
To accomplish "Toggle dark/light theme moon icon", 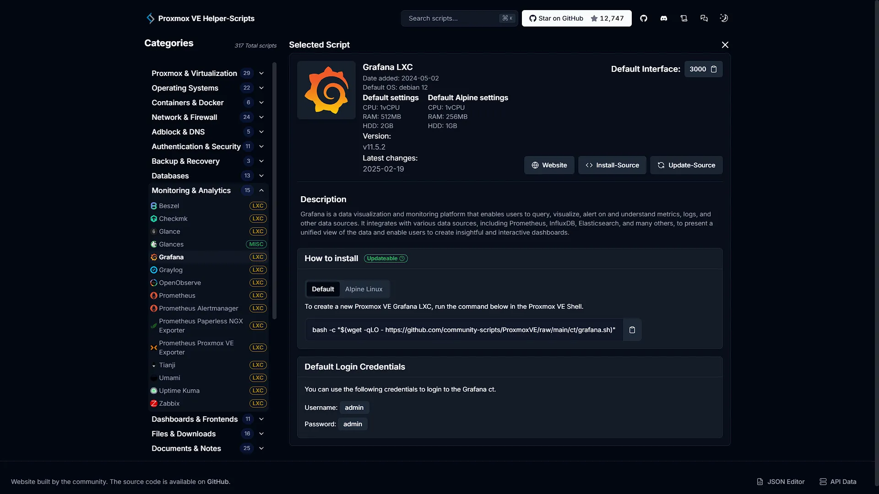I will (x=724, y=18).
